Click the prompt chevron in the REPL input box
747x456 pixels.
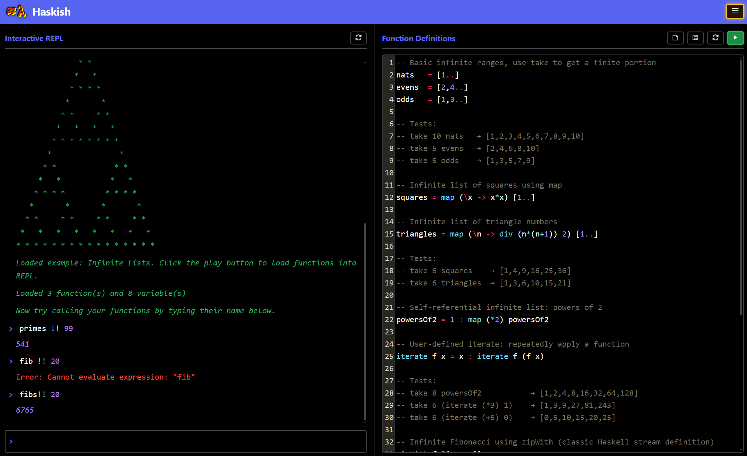pos(11,441)
